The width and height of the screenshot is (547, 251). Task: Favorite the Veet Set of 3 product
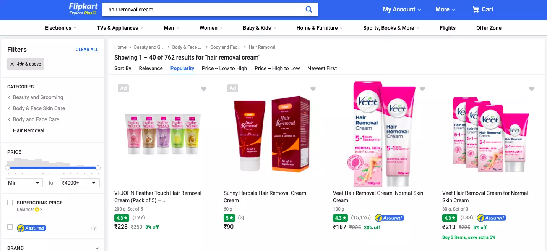[532, 89]
